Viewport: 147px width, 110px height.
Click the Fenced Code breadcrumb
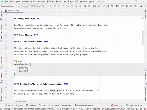(20, 102)
